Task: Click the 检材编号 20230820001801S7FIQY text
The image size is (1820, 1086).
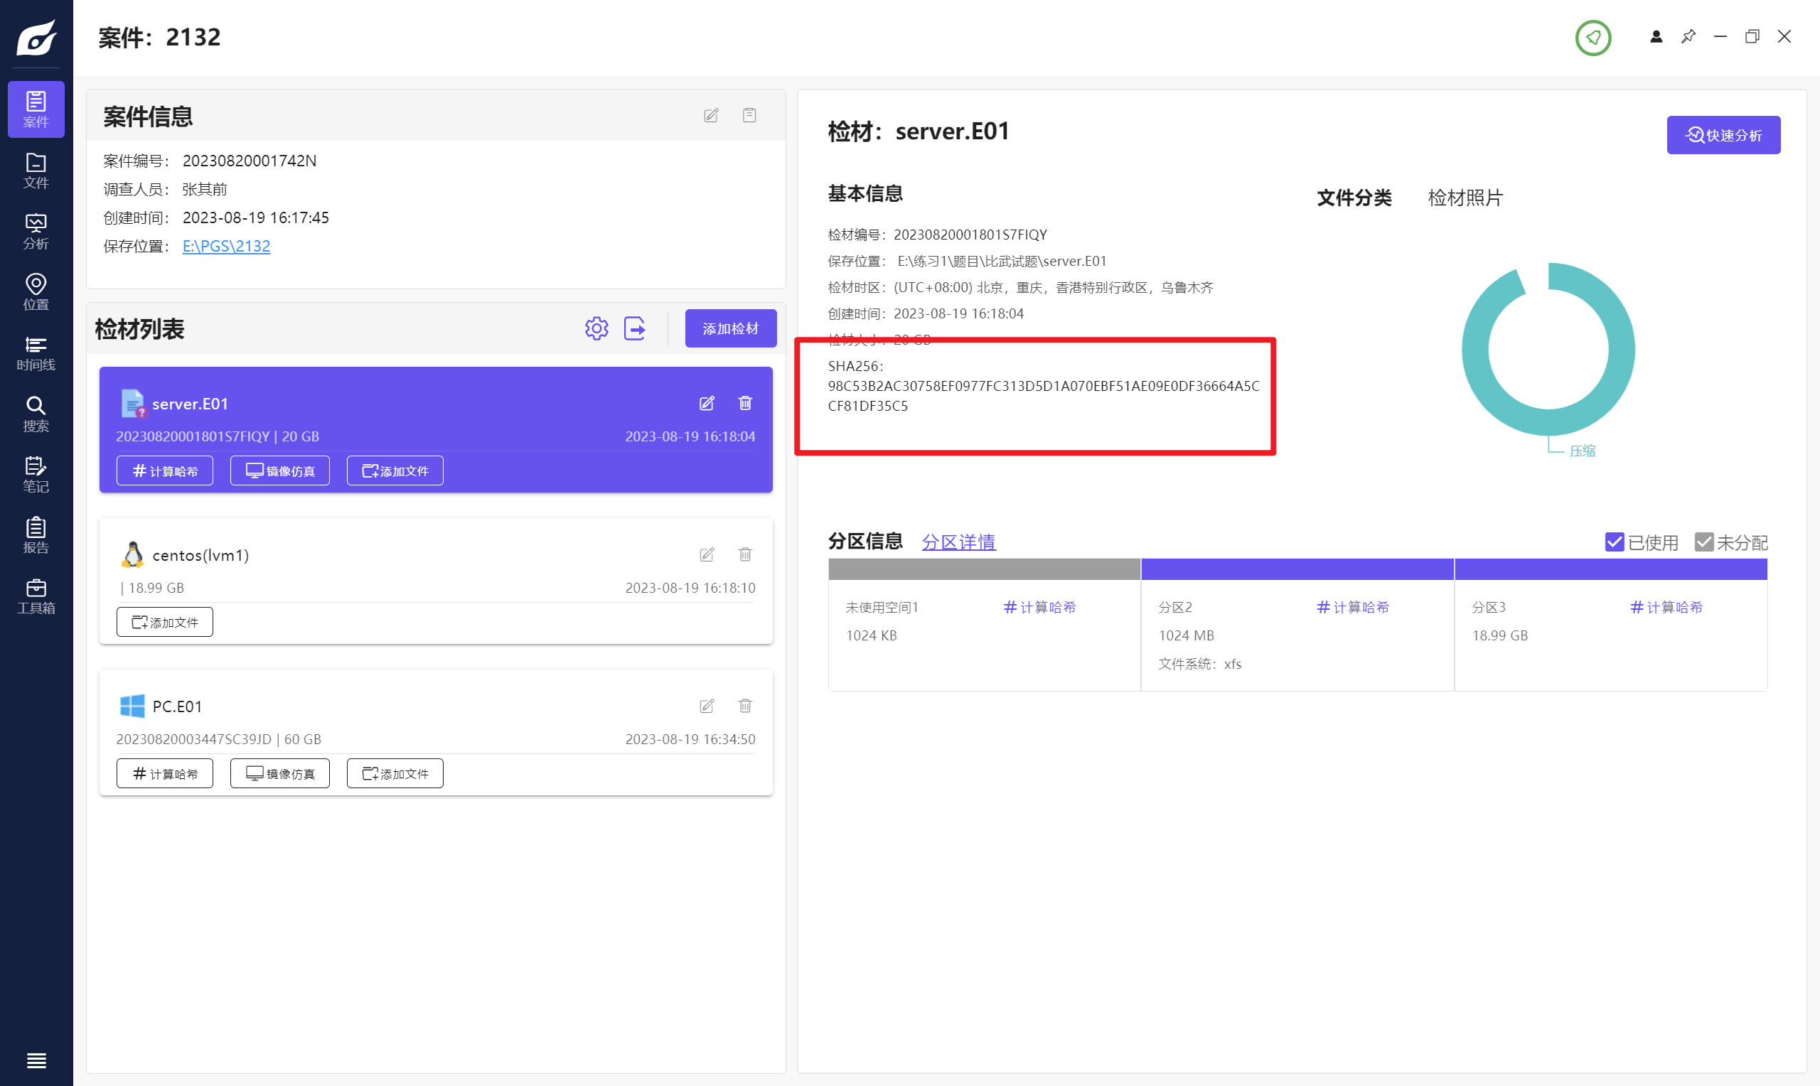Action: point(938,235)
